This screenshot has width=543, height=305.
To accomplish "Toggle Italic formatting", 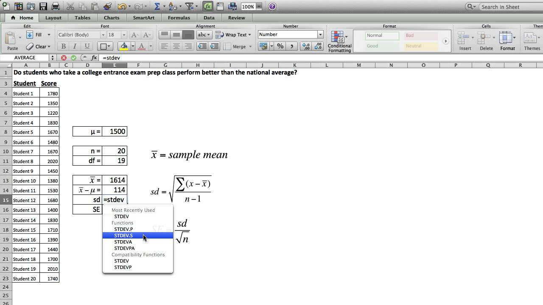I will (x=75, y=46).
